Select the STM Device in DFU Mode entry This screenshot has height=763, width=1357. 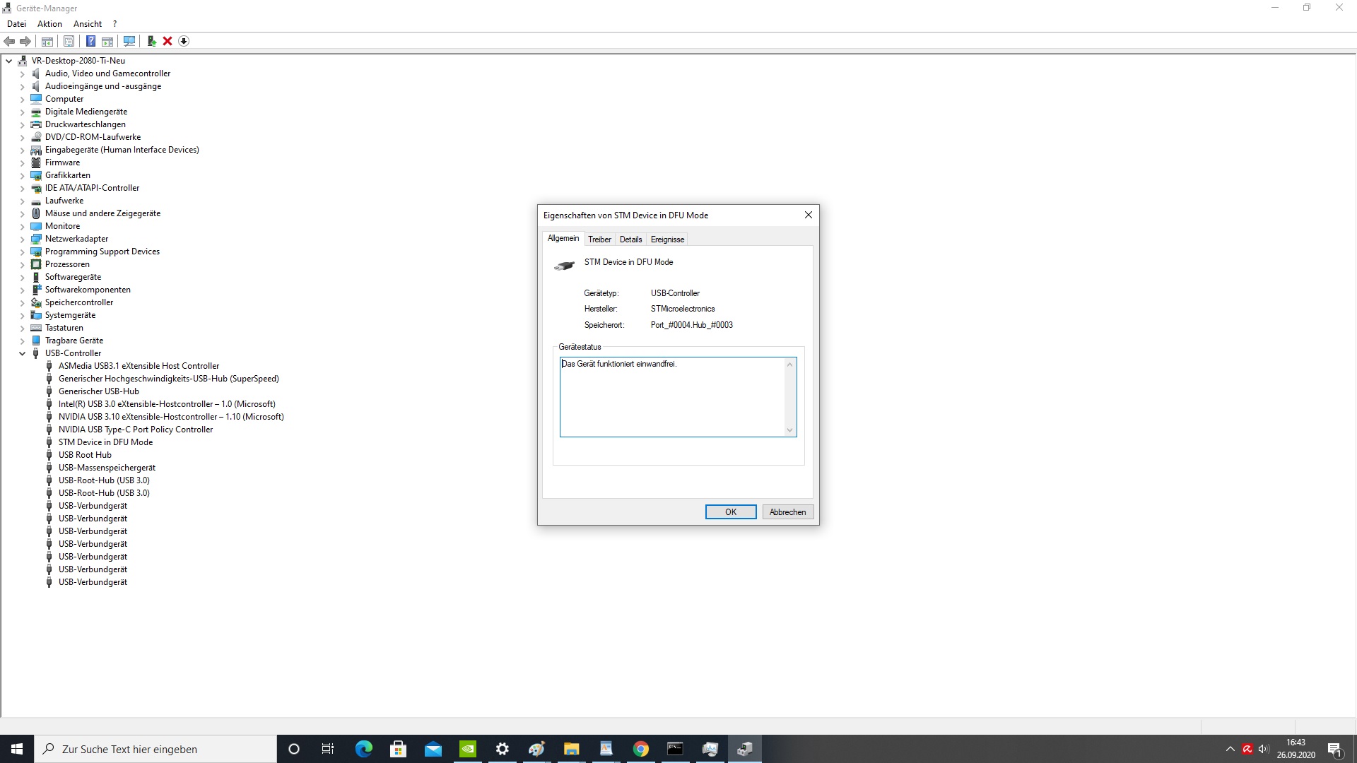pyautogui.click(x=105, y=442)
